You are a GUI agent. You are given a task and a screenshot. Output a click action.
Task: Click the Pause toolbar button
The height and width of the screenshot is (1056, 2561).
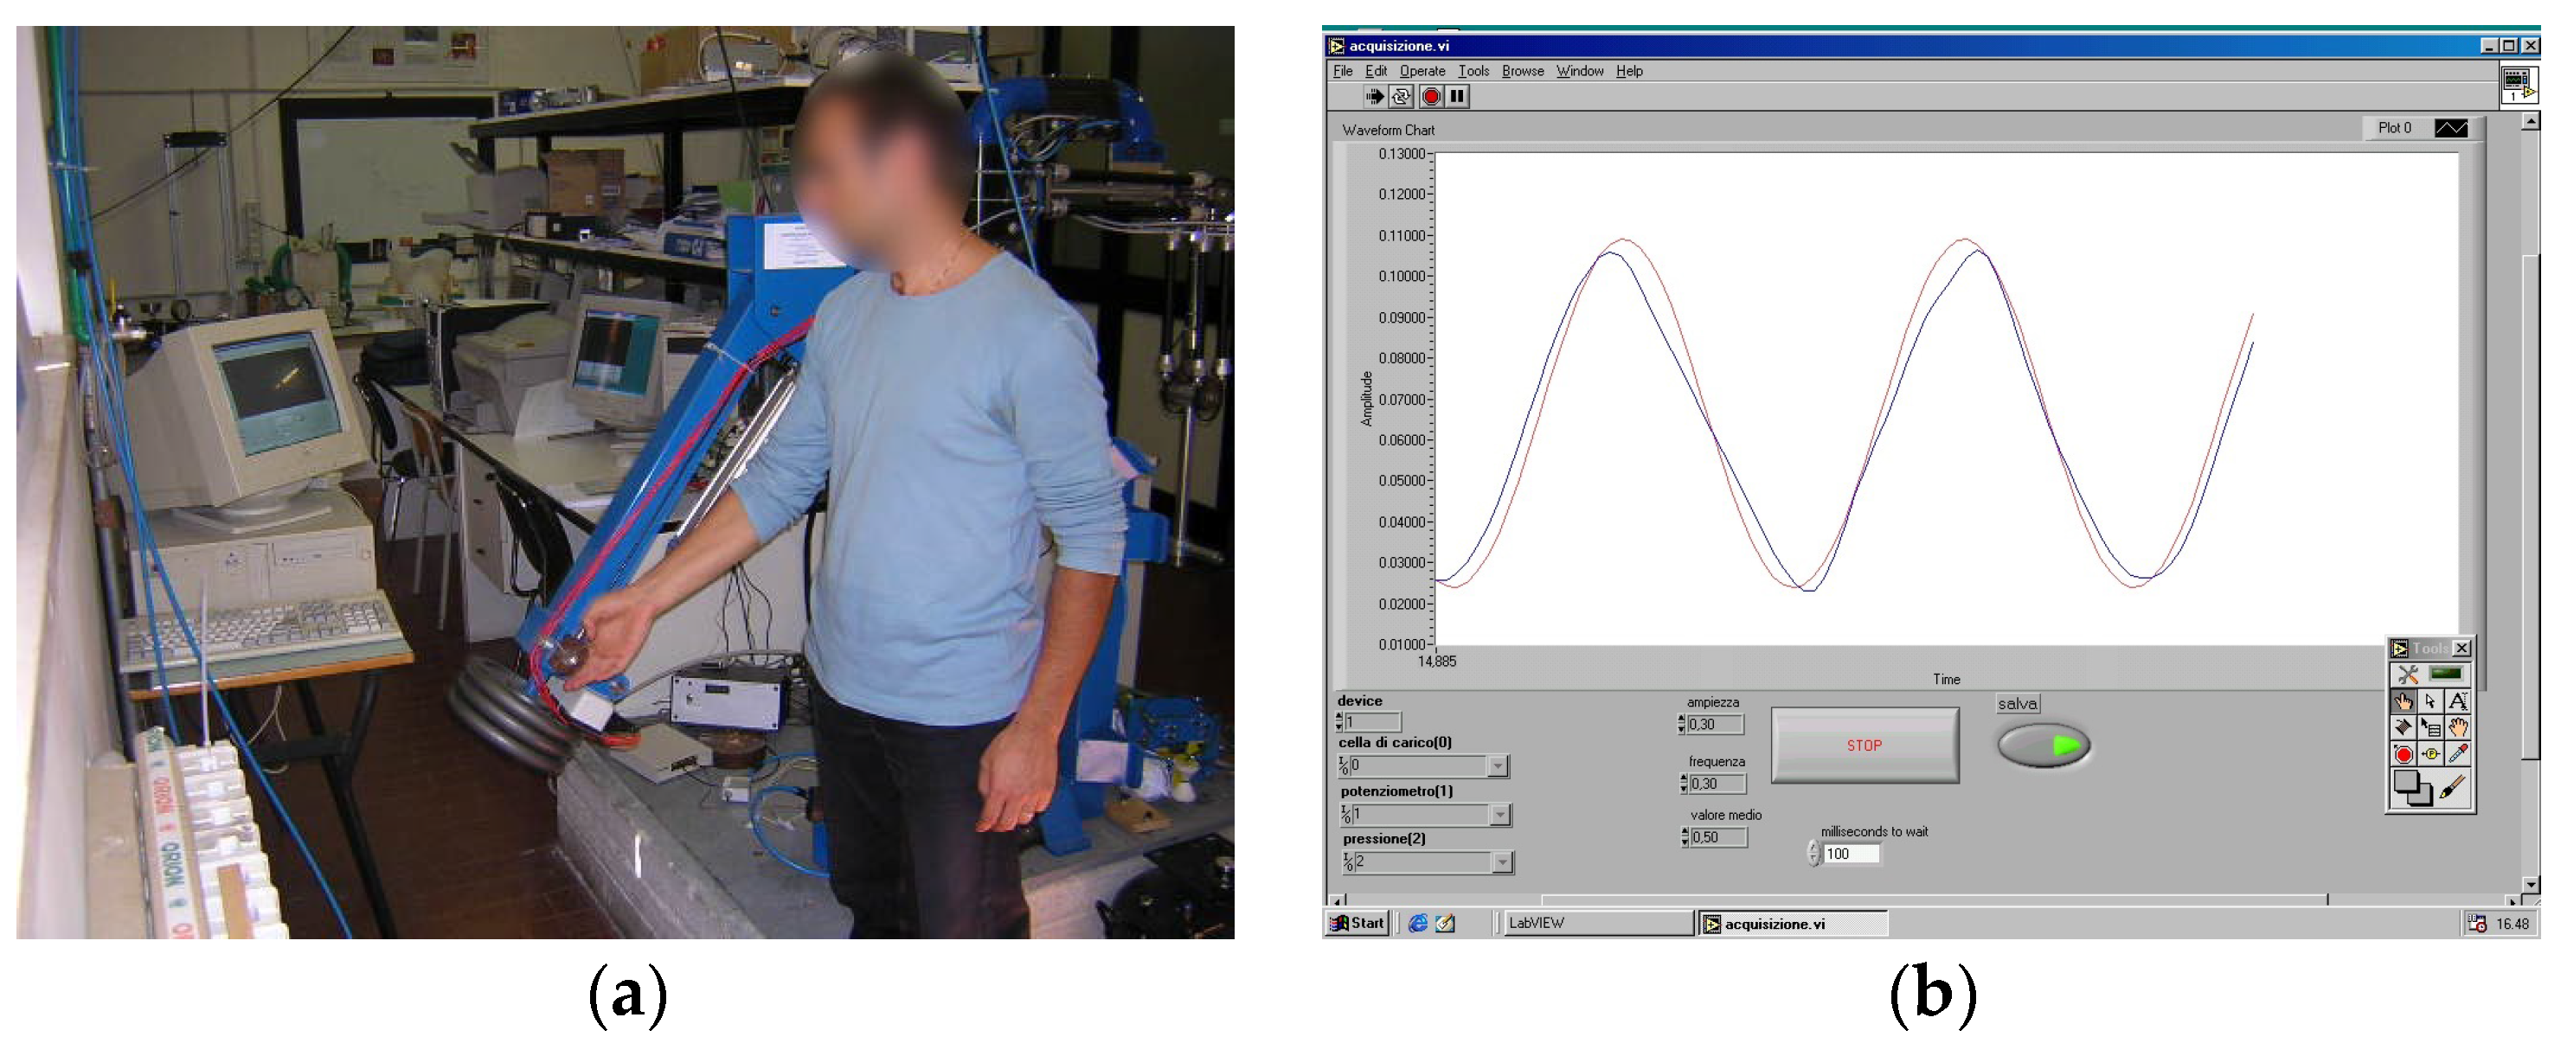[x=1456, y=96]
